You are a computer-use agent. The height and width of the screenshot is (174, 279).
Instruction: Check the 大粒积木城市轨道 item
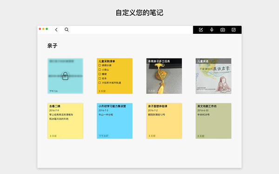[x=100, y=83]
